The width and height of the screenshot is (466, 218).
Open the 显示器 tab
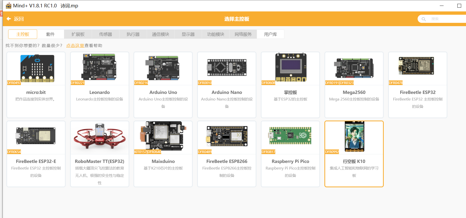(188, 34)
